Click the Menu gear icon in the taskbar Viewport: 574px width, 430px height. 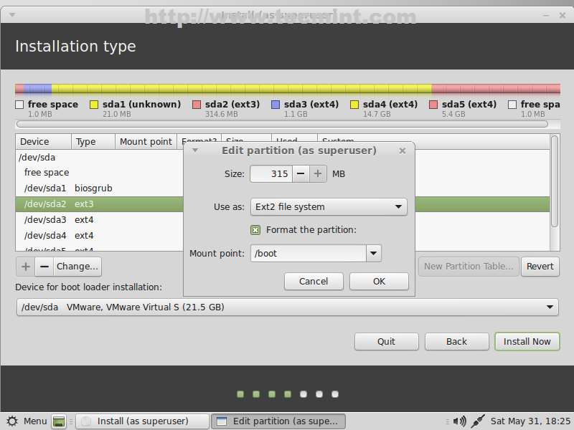pyautogui.click(x=12, y=421)
